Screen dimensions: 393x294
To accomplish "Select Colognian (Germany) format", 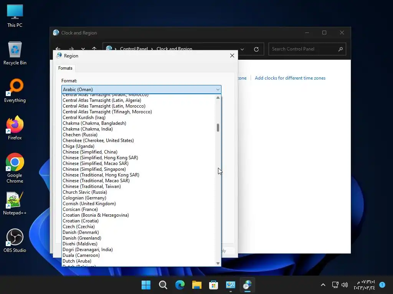I will [x=139, y=198].
